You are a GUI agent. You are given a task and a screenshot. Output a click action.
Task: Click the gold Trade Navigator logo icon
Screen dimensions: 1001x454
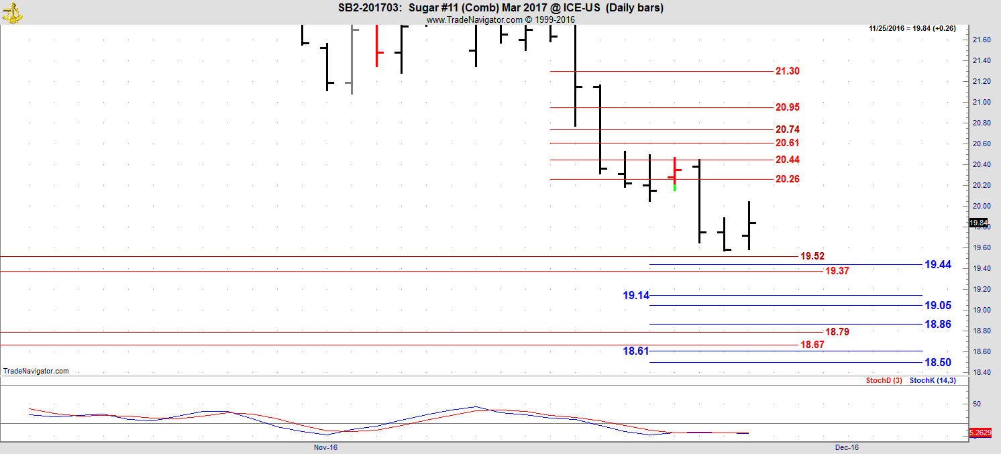pyautogui.click(x=11, y=11)
